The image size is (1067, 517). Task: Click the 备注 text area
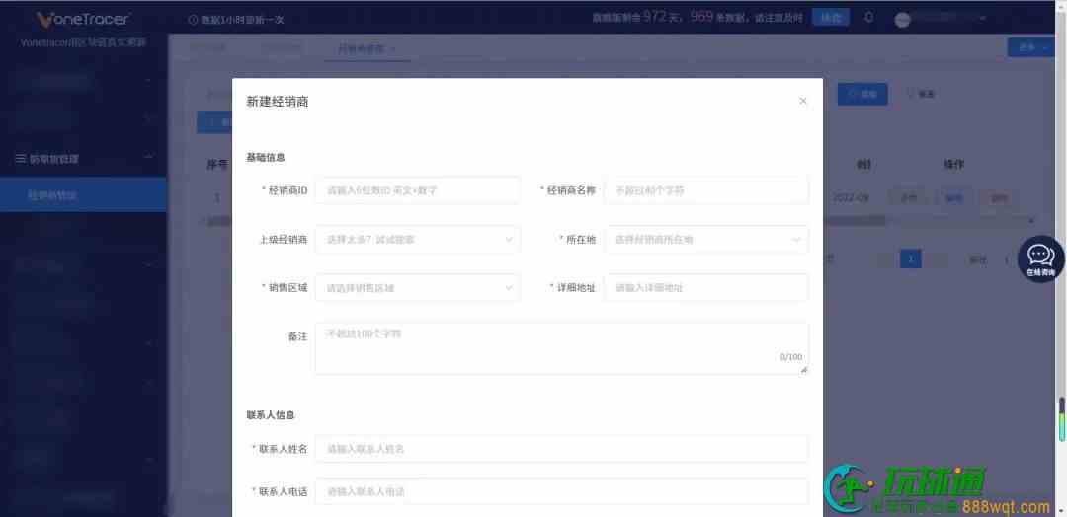562,348
